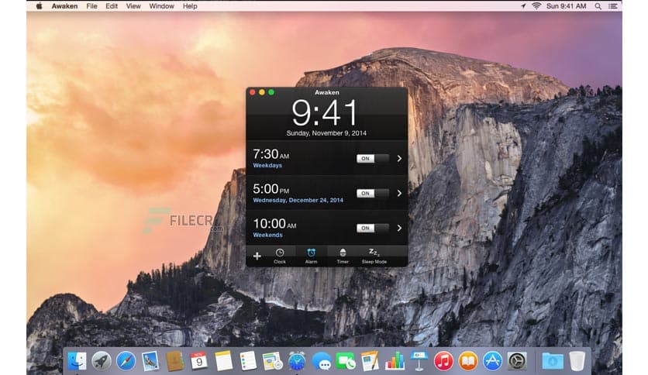Open details chevron for the 7:30 AM alarm
Viewport: 648px width, 375px height.
click(399, 159)
